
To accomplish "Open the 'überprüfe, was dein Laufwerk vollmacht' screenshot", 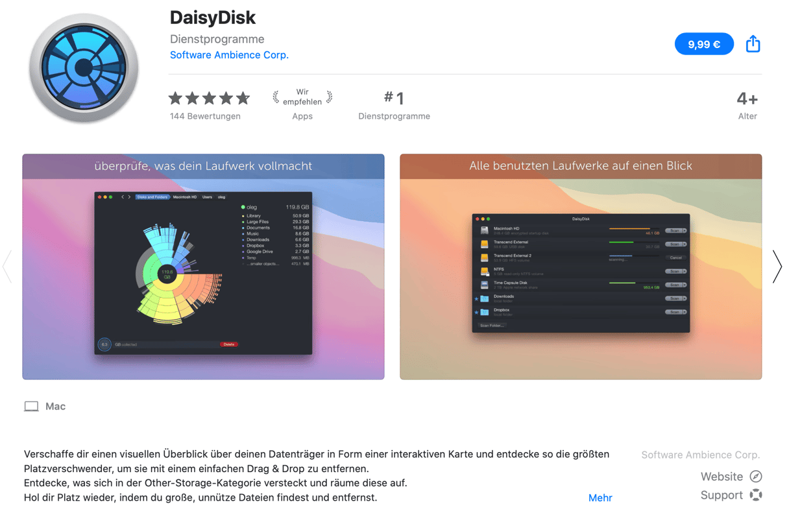I will point(203,267).
